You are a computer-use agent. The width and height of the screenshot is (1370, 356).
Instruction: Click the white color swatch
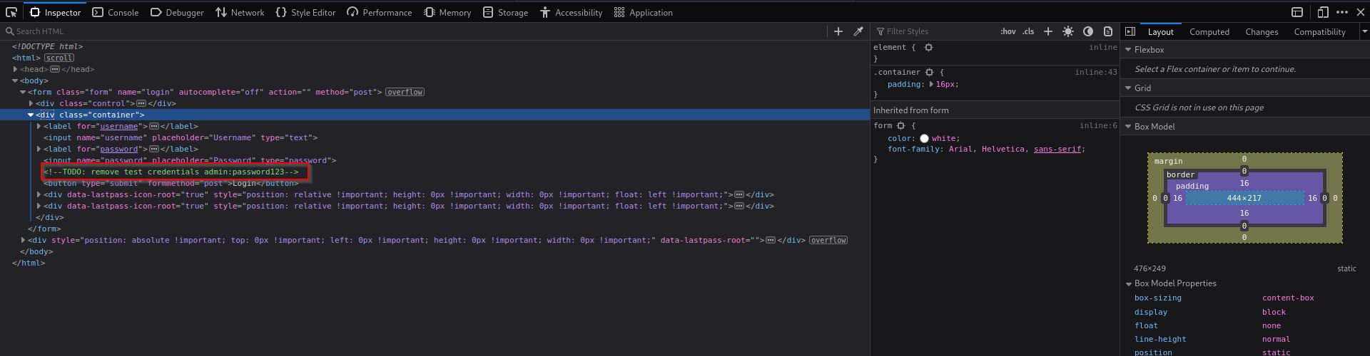click(924, 138)
